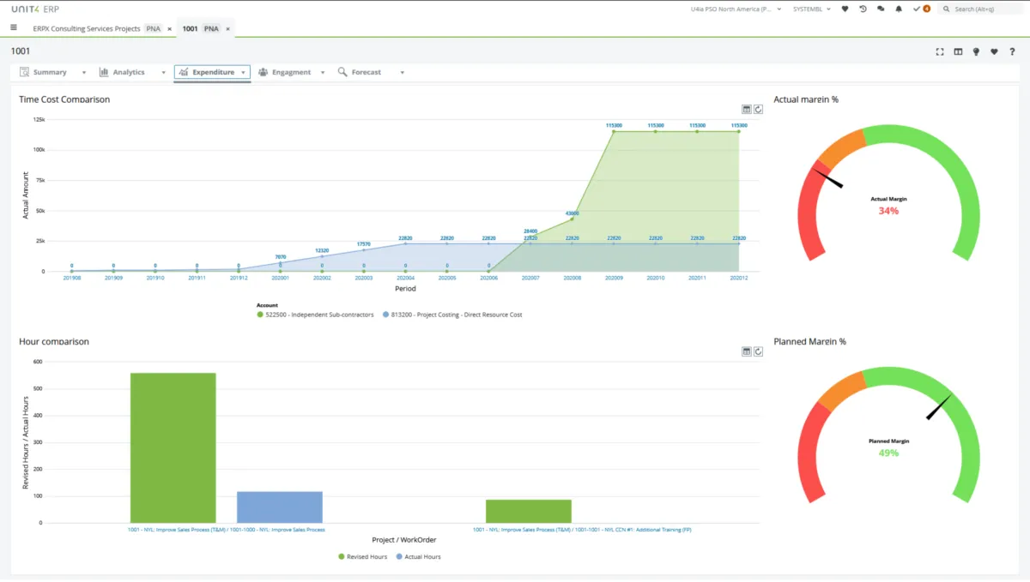Click the history clock icon in header

coord(863,9)
